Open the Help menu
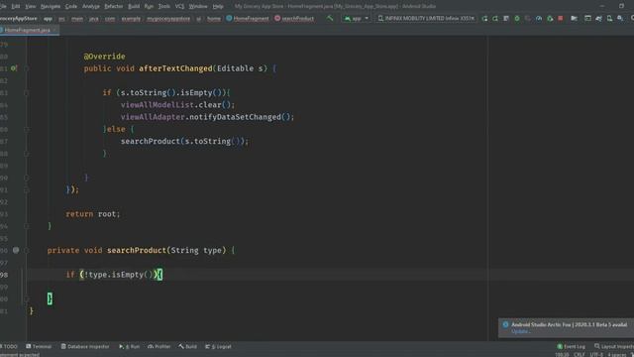Viewport: 634px width, 357px height. (x=218, y=6)
